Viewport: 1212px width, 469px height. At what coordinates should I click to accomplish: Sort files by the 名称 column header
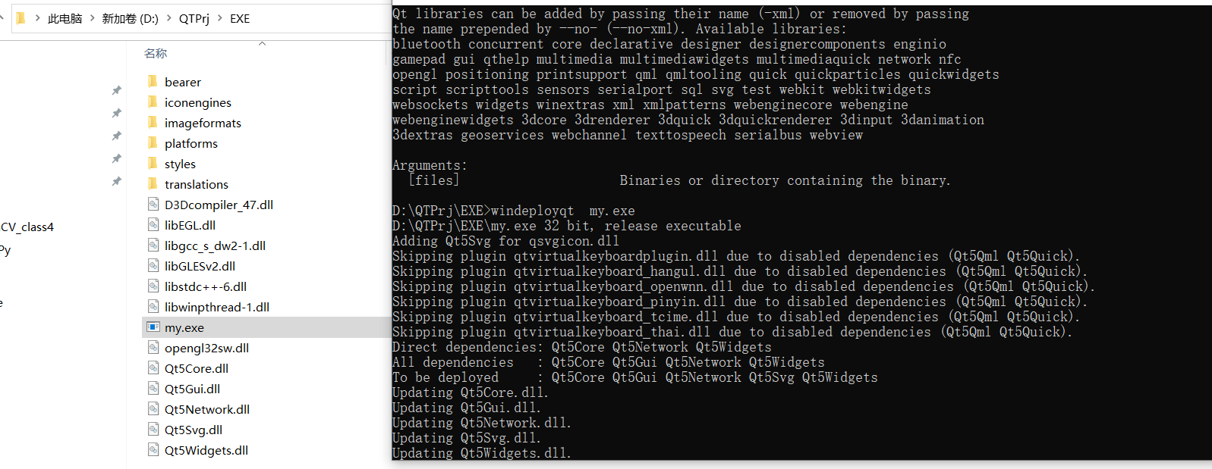pos(156,53)
